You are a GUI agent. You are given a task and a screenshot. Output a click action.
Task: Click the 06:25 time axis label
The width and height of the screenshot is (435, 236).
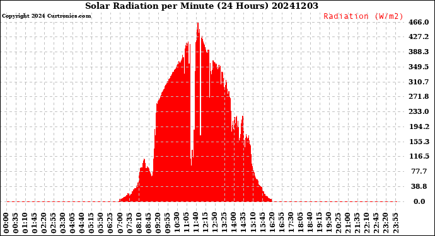111,223
